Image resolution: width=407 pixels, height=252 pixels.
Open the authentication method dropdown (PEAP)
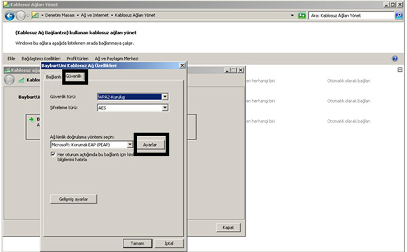point(130,145)
